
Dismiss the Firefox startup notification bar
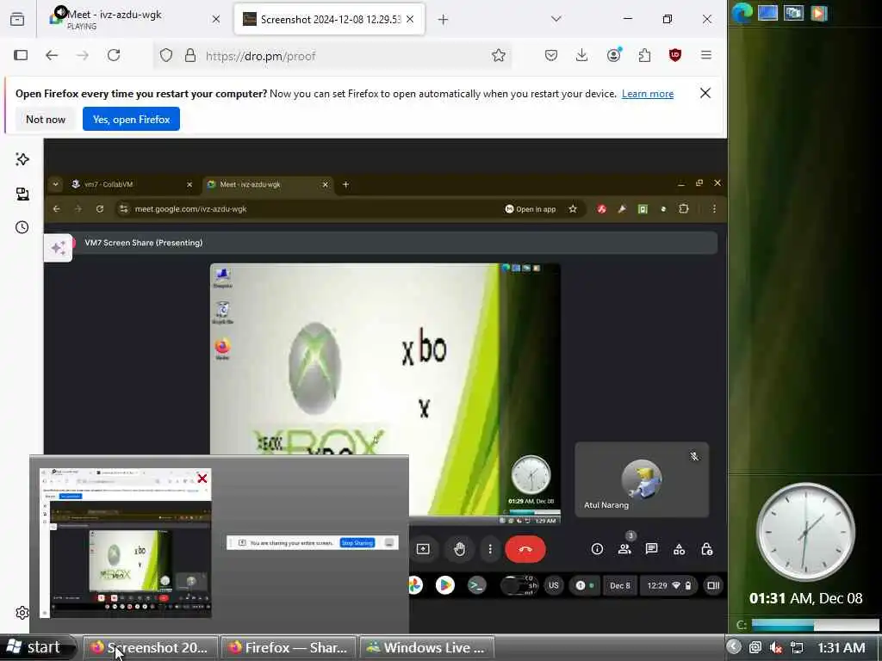coord(705,93)
